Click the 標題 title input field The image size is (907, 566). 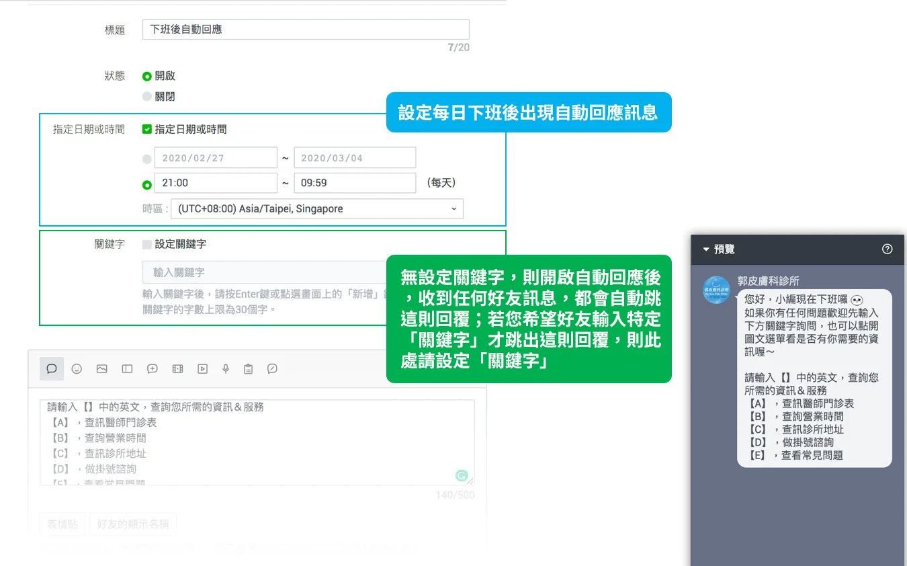tap(305, 29)
